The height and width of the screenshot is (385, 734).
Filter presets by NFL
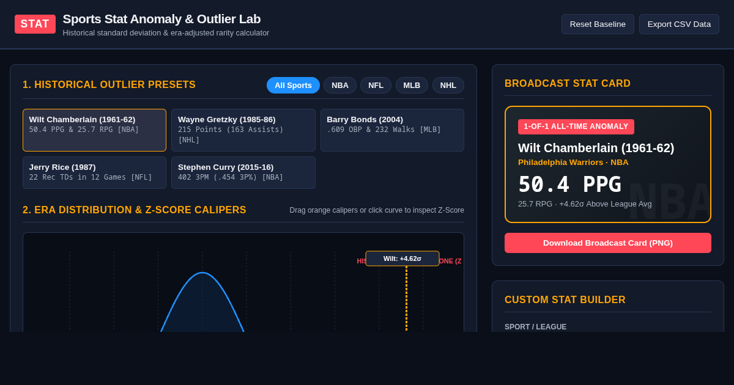pos(376,85)
